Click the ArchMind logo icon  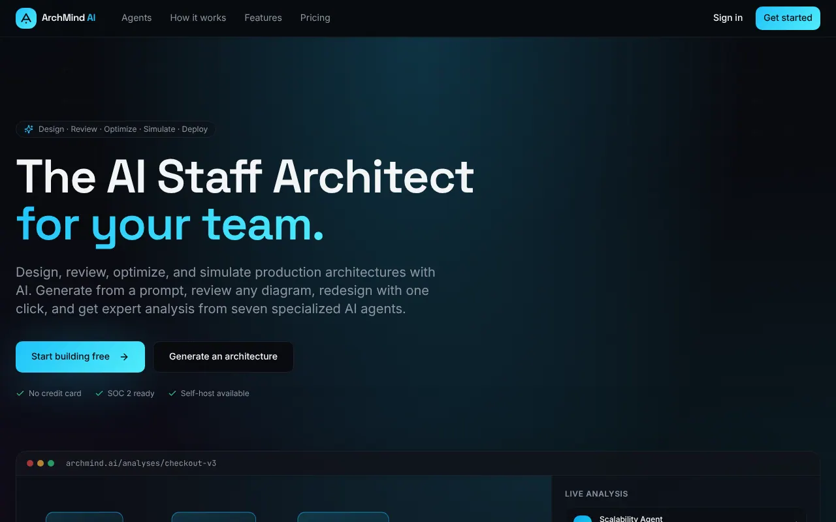coord(26,18)
